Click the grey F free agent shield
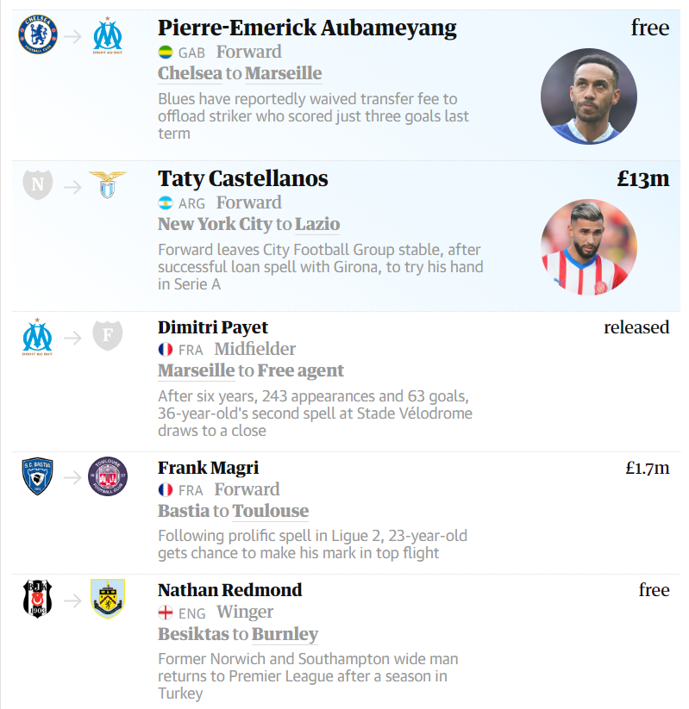This screenshot has height=709, width=689. (108, 335)
